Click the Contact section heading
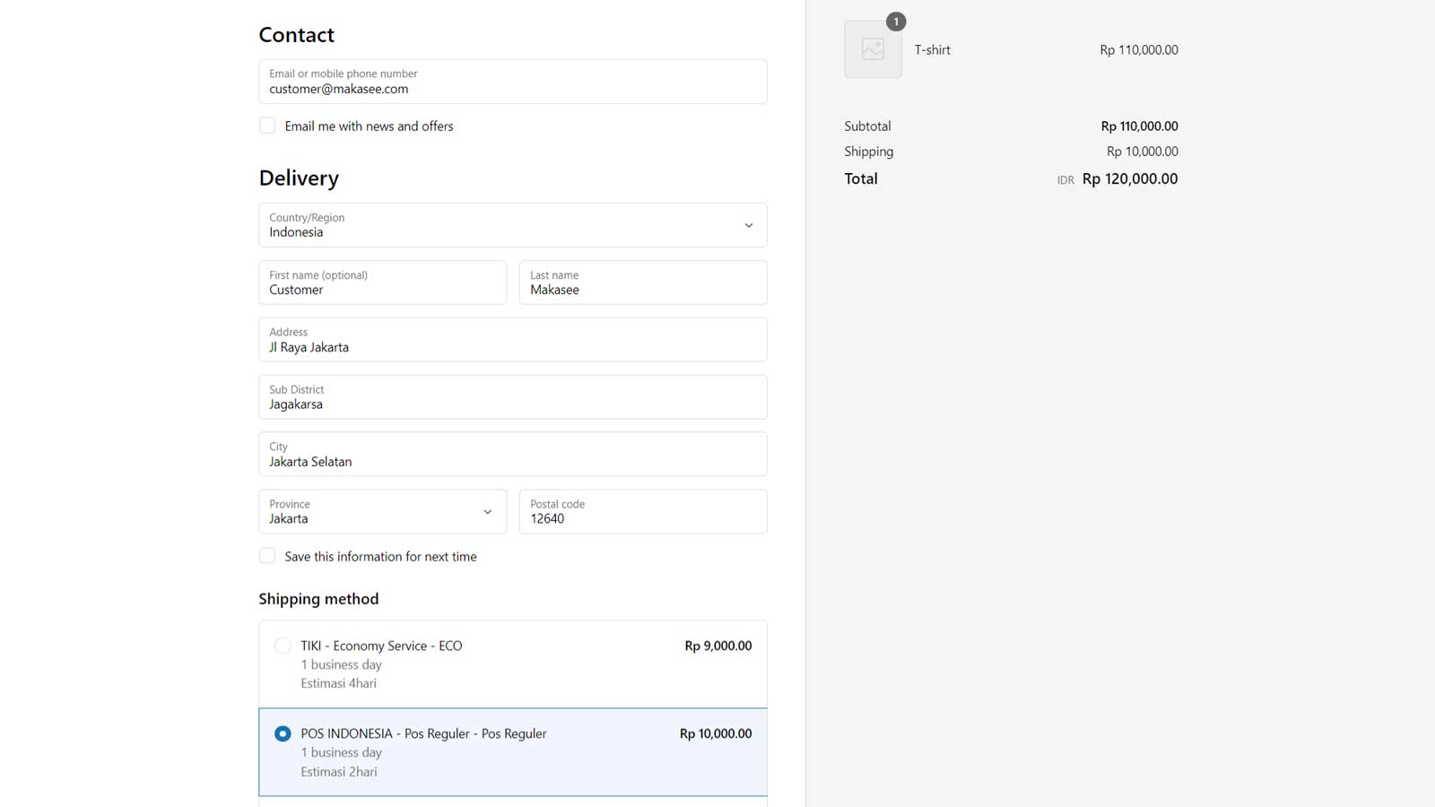Viewport: 1435px width, 807px height. 297,35
